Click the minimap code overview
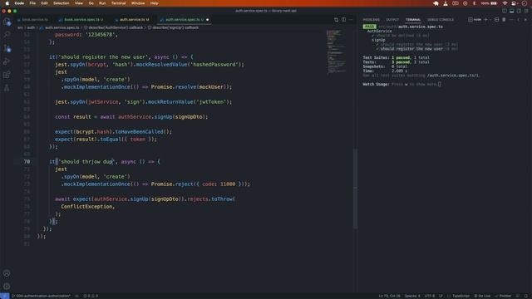 [336, 51]
